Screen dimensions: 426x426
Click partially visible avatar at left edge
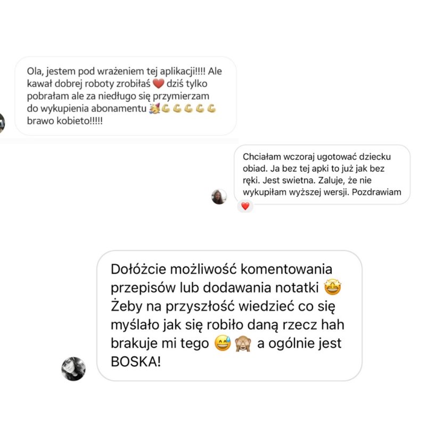pyautogui.click(x=2, y=123)
